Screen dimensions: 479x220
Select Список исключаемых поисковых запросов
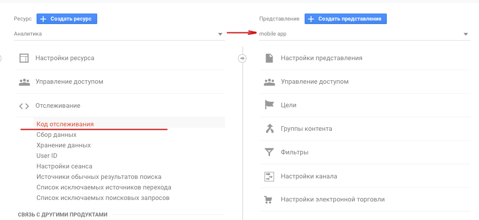coord(103,198)
